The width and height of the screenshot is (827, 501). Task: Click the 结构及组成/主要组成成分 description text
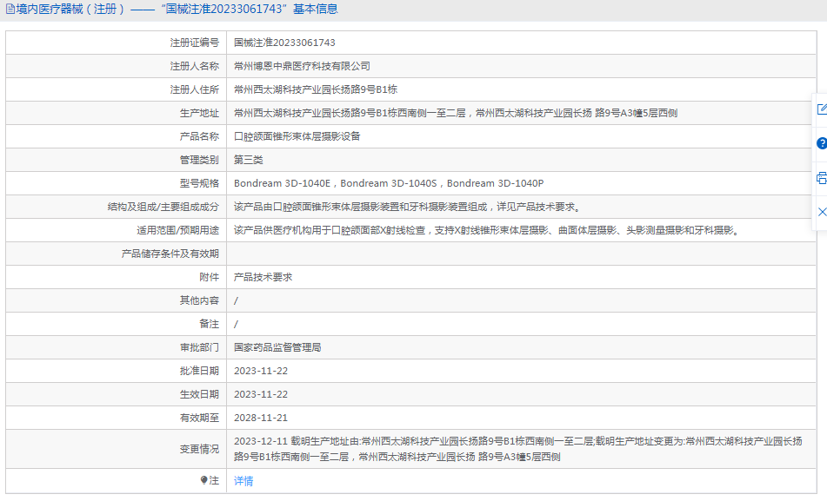[409, 207]
